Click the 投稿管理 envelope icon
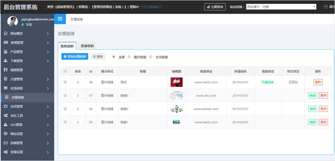Screen dimensions: 335x161 pos(6,143)
